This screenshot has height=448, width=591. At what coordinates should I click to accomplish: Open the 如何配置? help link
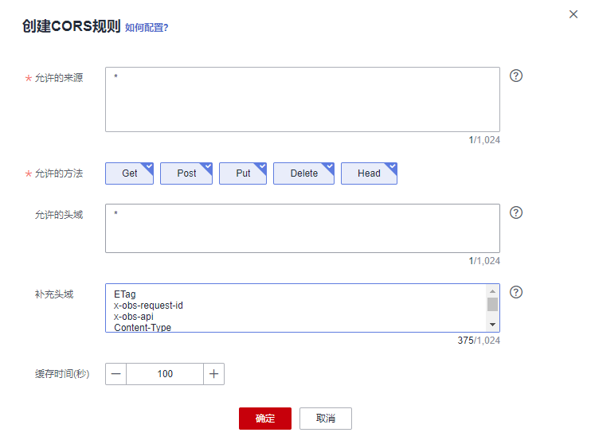(x=147, y=28)
